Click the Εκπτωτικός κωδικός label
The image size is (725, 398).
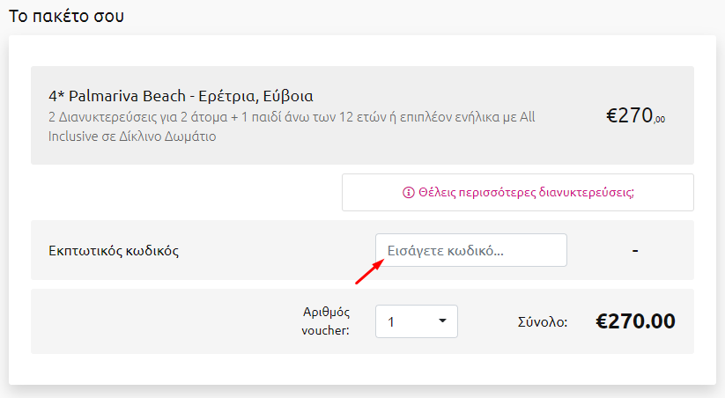click(x=114, y=251)
